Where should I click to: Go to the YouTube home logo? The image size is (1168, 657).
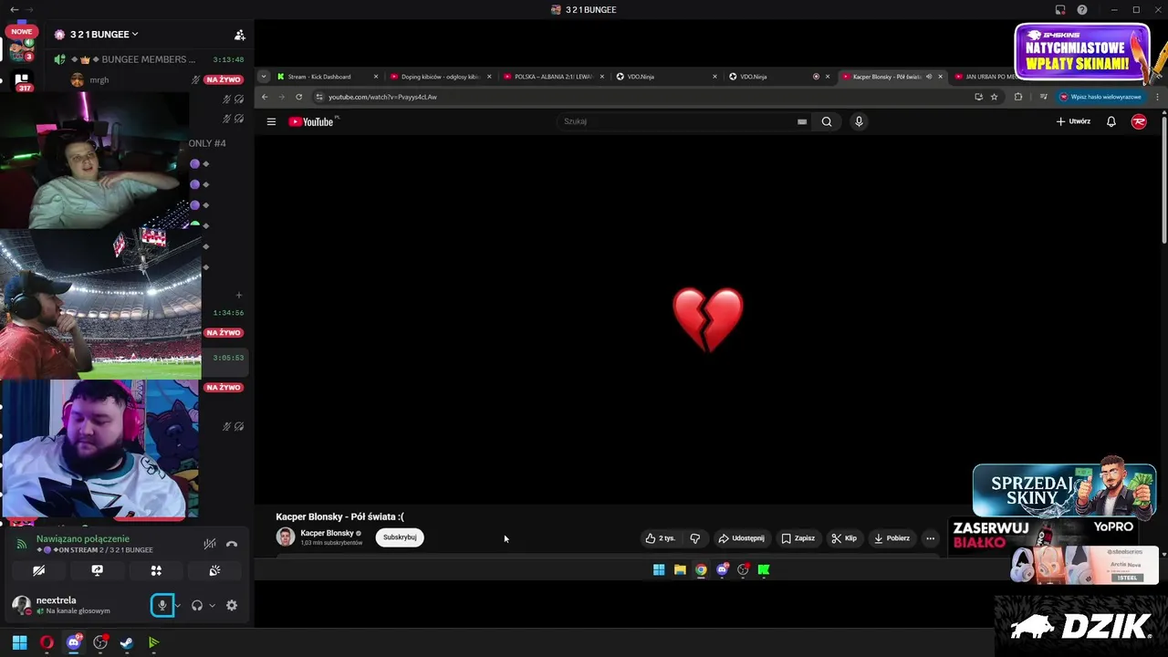(x=313, y=121)
